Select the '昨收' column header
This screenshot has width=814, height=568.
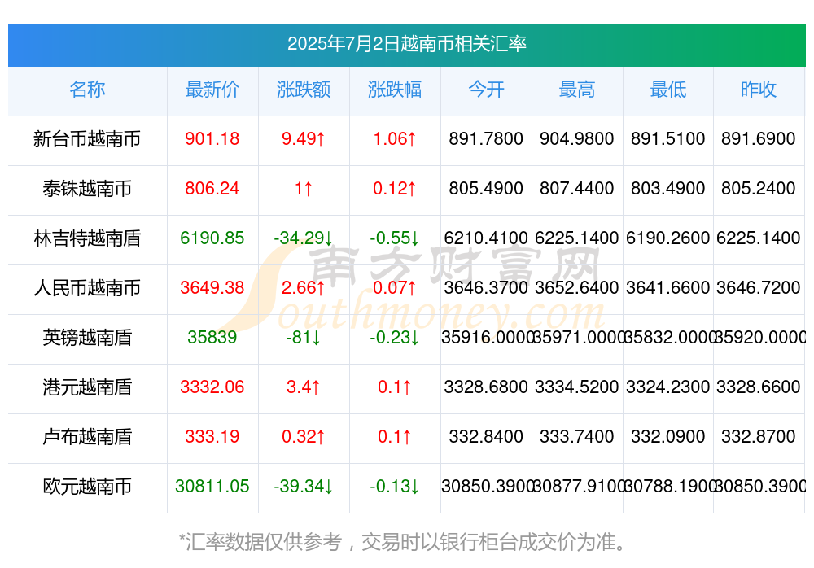[x=759, y=90]
